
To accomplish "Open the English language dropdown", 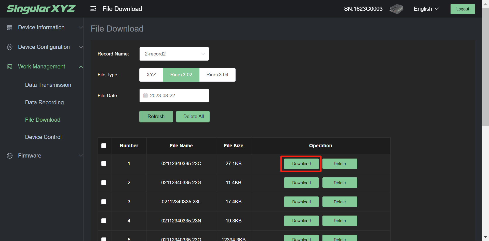I will [x=426, y=9].
